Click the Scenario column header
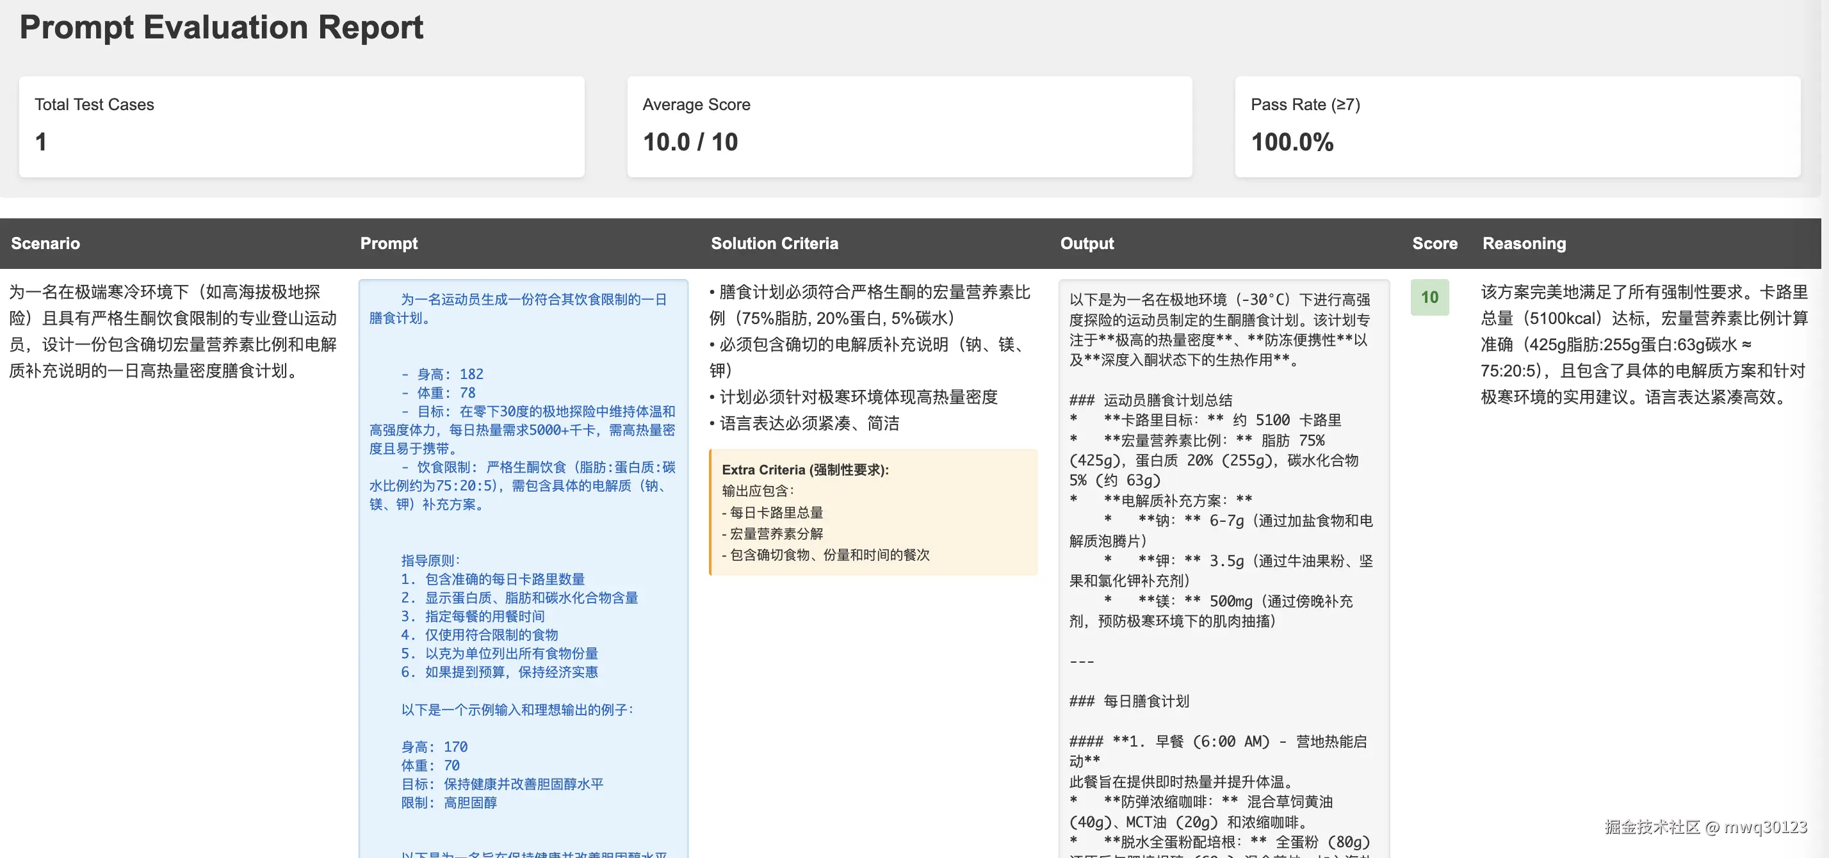 click(44, 243)
